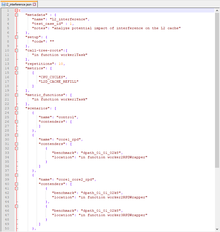Collapse the "scenarios" fold on line 23
Viewport: 220px width, 232px height.
coord(17,108)
